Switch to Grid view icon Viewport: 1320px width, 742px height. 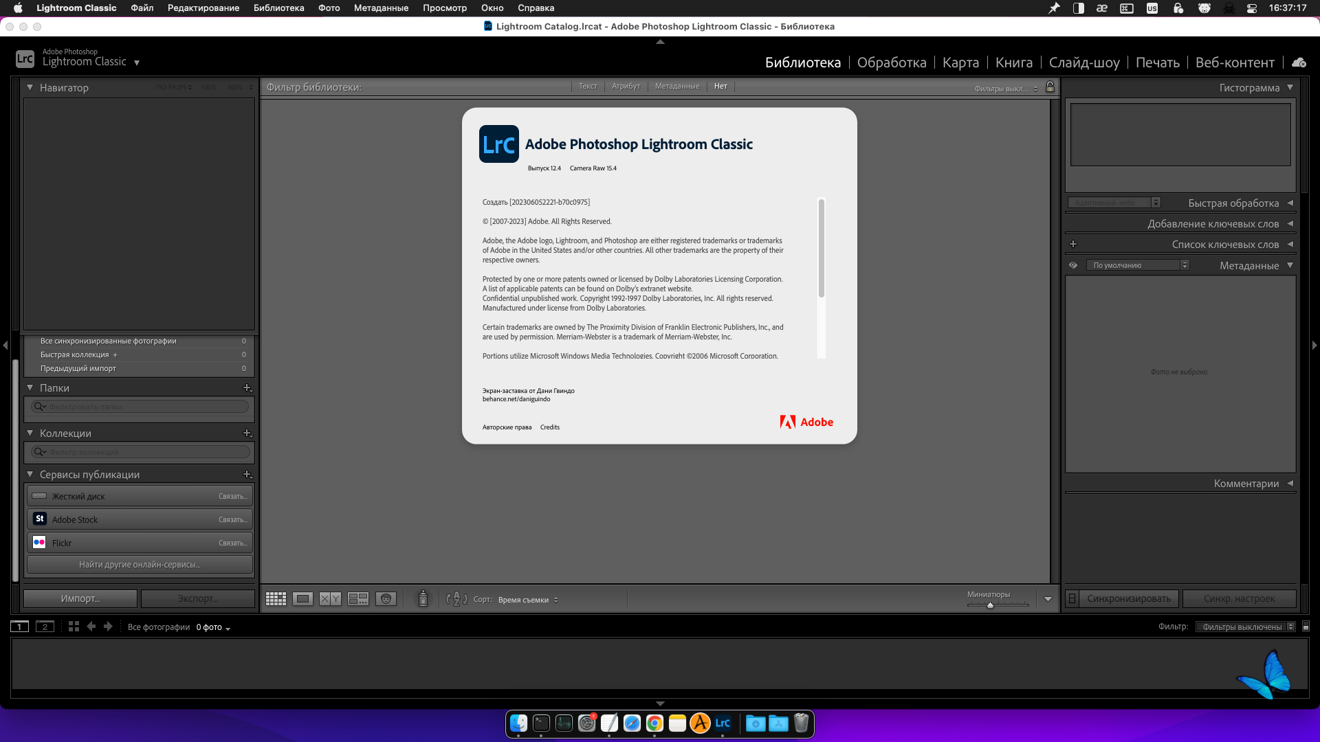pos(276,599)
